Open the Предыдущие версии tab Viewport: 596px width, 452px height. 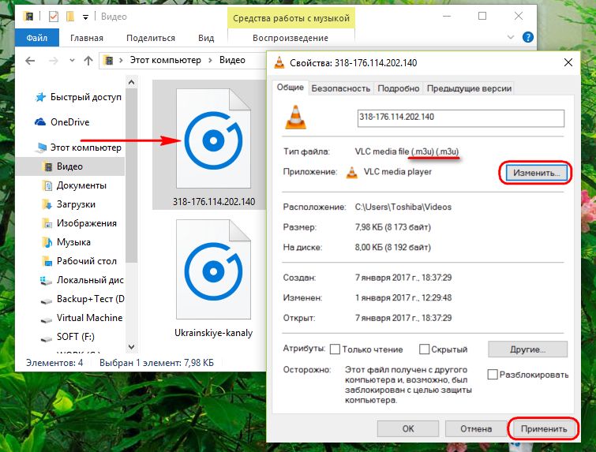pyautogui.click(x=469, y=88)
